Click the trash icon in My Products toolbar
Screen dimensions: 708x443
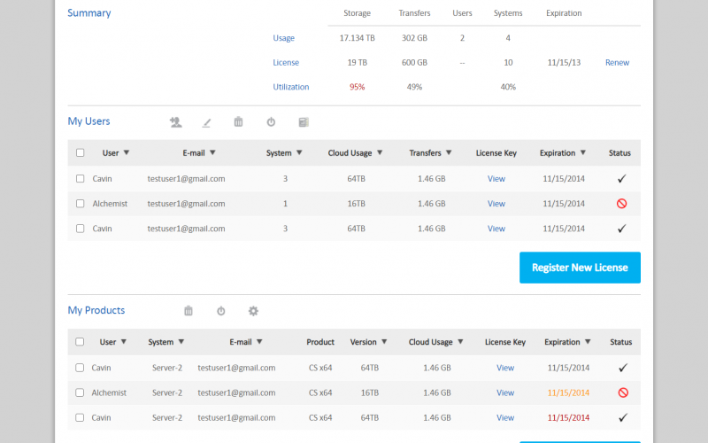(189, 311)
